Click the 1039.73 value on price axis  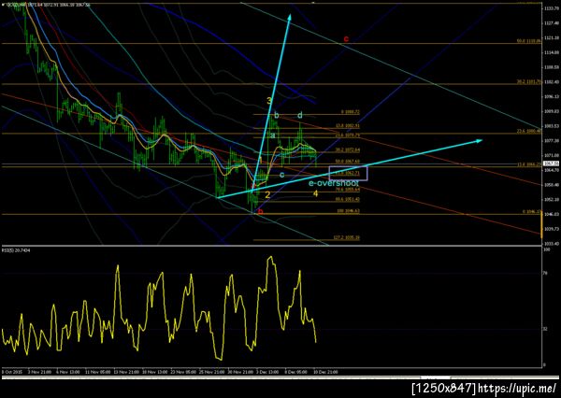[x=552, y=229]
